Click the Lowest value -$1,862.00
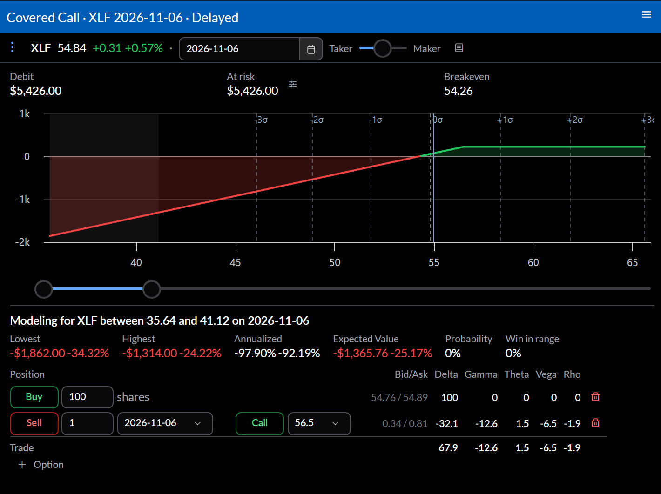Viewport: 661px width, 494px height. 38,353
